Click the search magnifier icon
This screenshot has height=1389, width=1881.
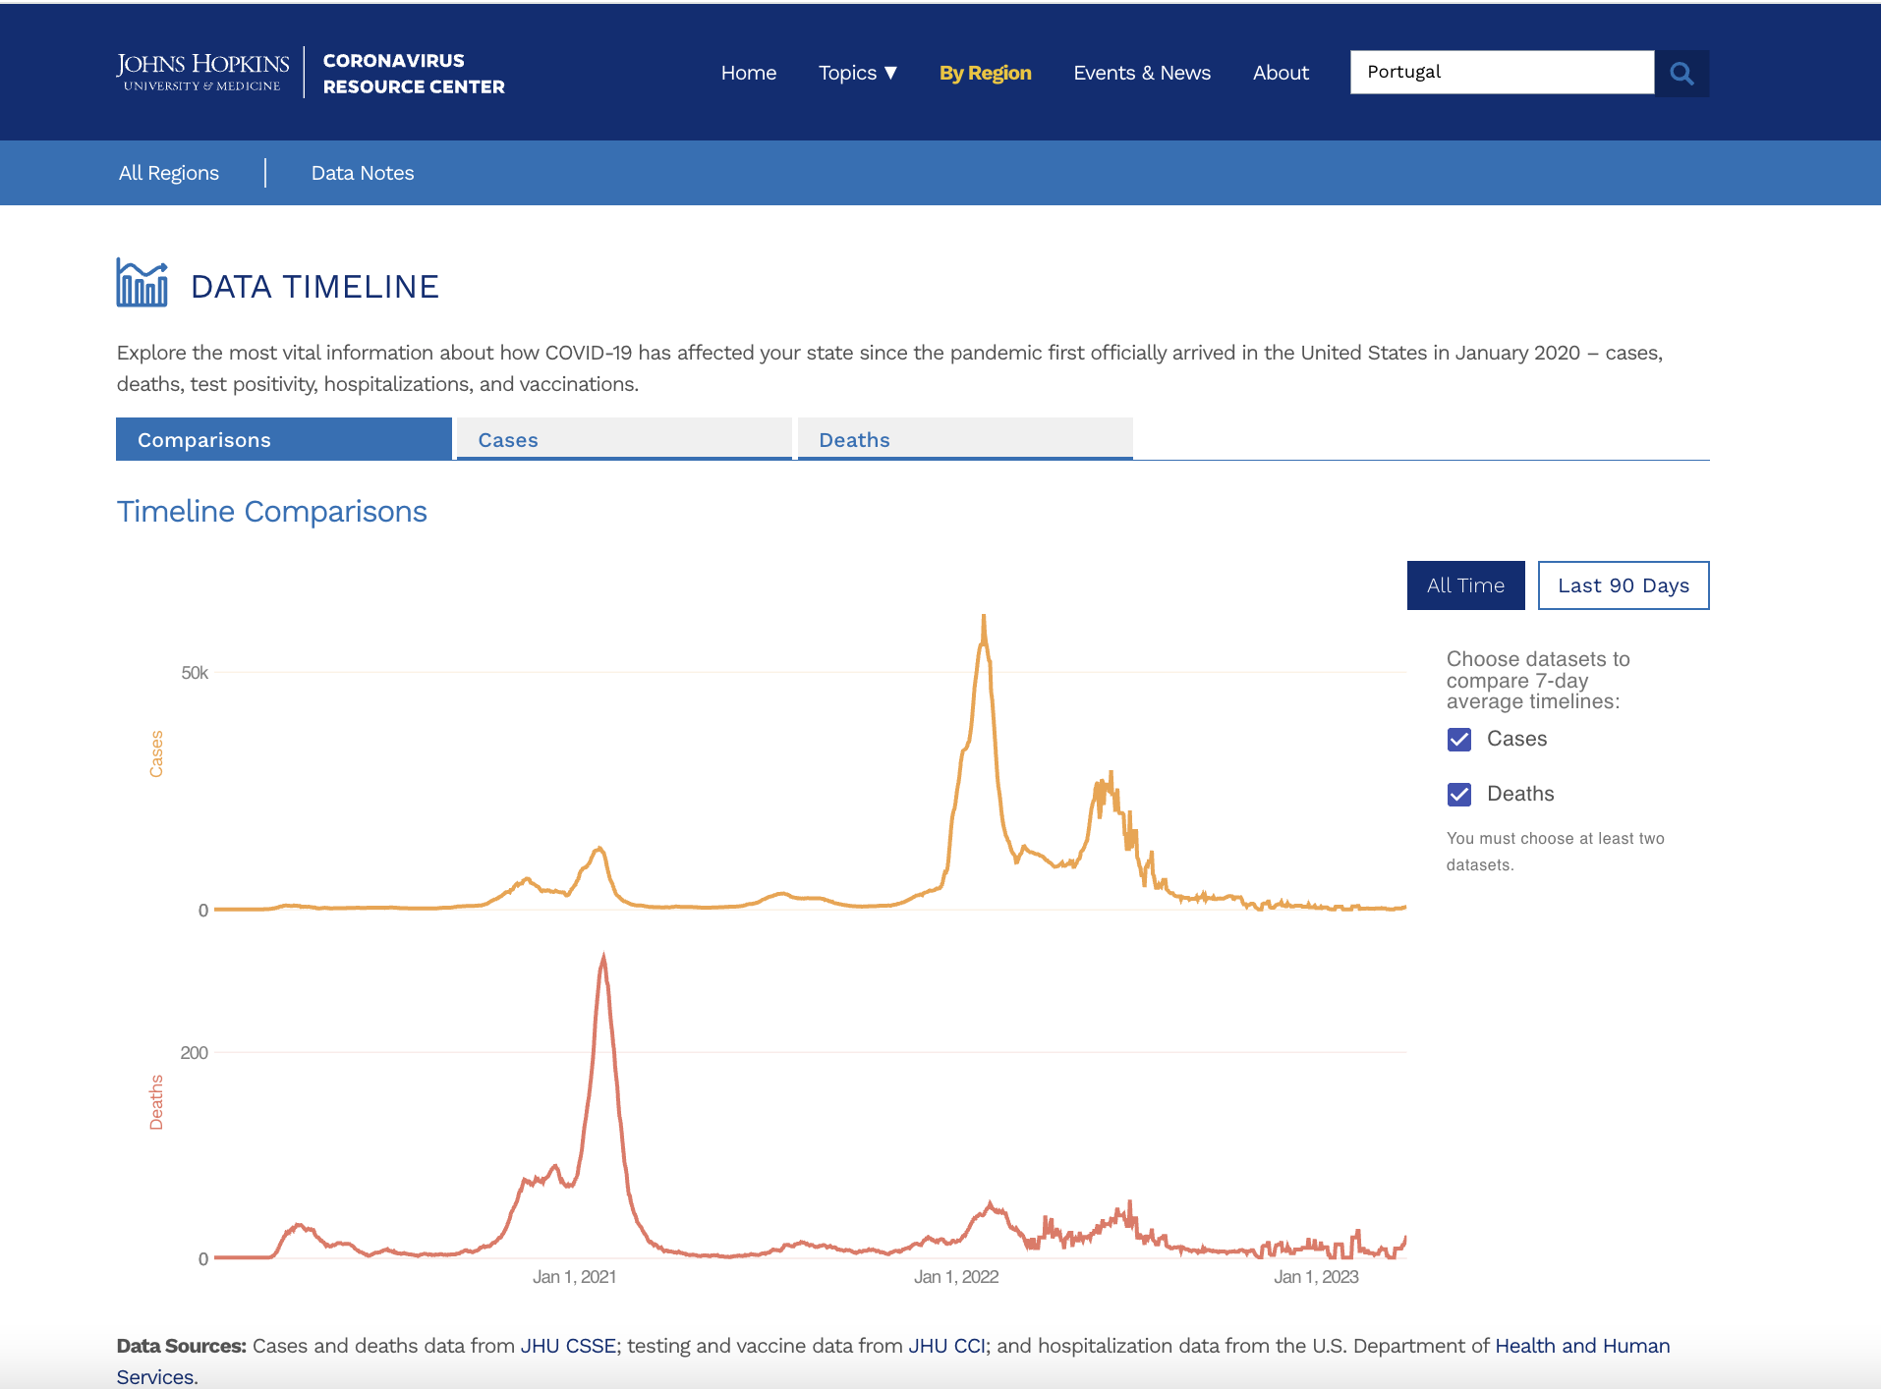[x=1681, y=74]
